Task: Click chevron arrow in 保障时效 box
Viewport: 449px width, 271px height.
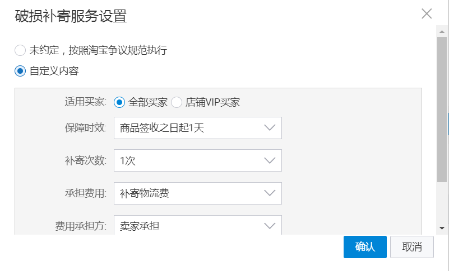Action: 269,128
